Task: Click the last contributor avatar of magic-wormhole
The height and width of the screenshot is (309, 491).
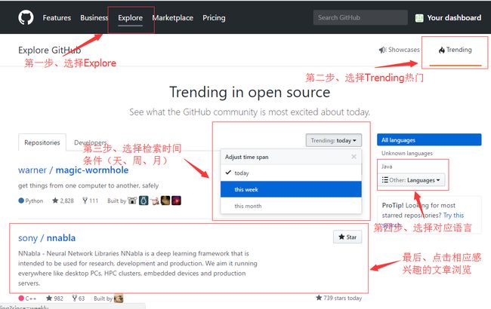Action: [x=176, y=200]
